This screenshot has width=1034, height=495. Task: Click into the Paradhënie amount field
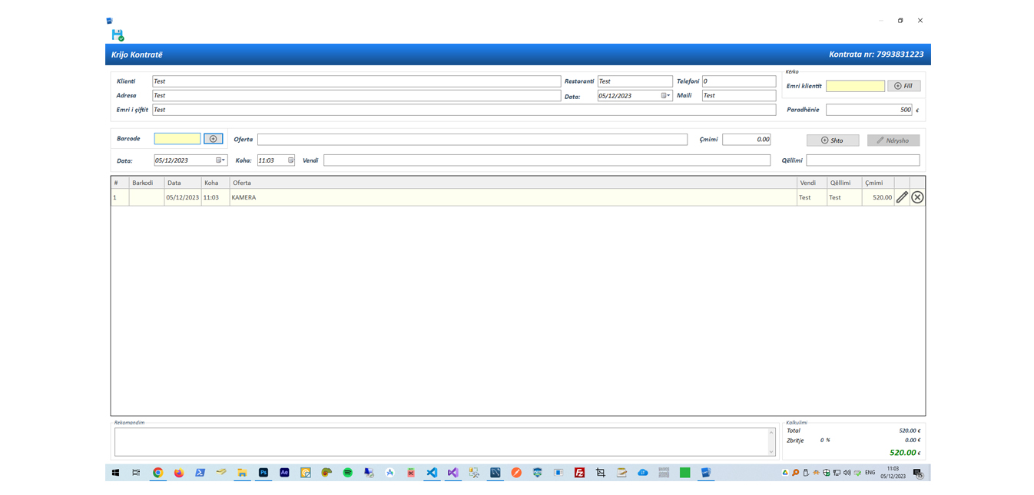(x=868, y=110)
